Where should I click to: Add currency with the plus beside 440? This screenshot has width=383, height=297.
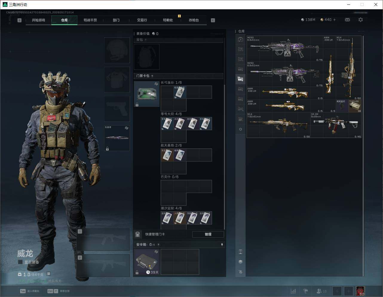point(334,20)
